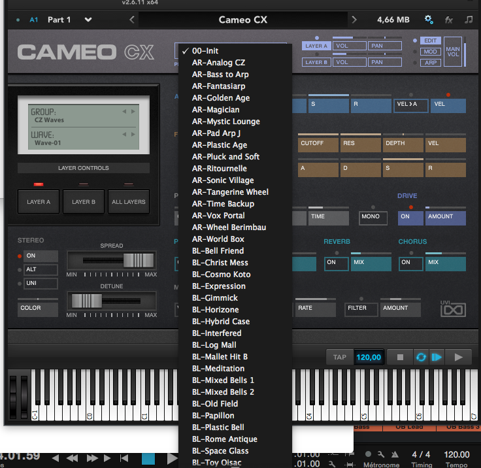The image size is (481, 468).
Task: Open the ARP page
Action: pos(431,63)
